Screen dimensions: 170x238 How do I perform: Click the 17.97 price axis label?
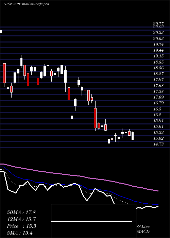click(x=158, y=80)
